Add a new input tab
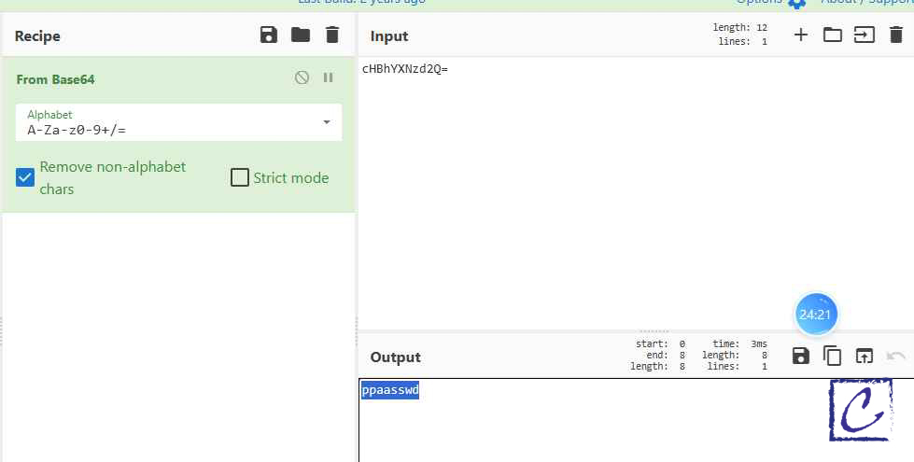The image size is (914, 462). (x=801, y=35)
